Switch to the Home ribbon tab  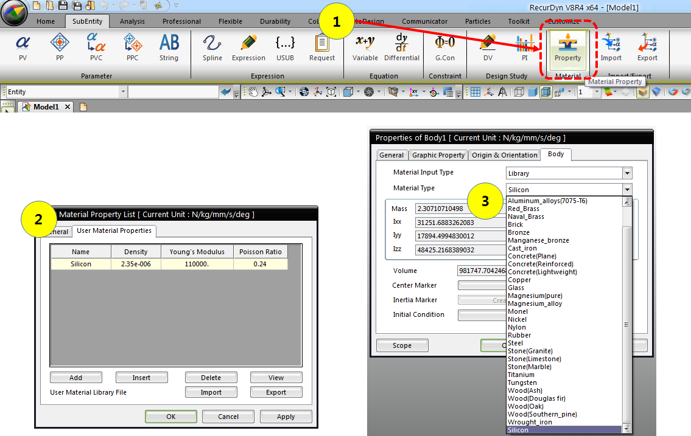(46, 21)
